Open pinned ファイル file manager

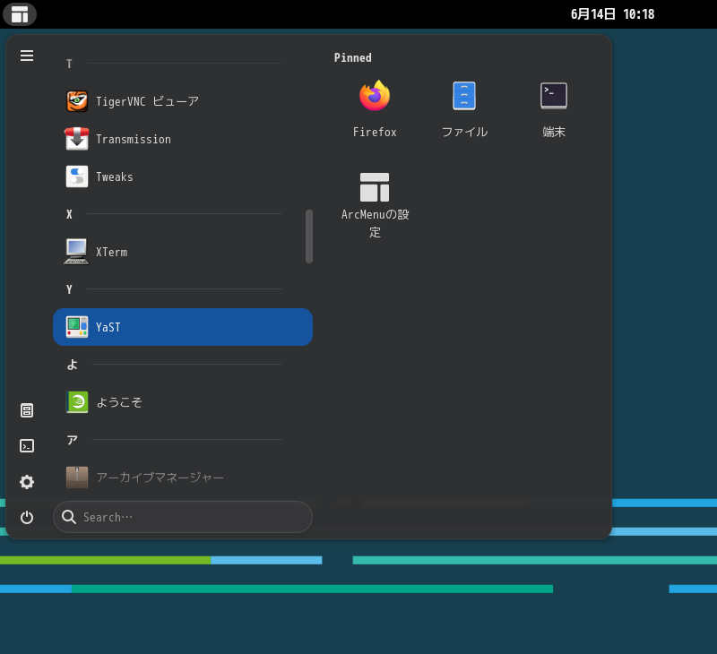pyautogui.click(x=464, y=96)
